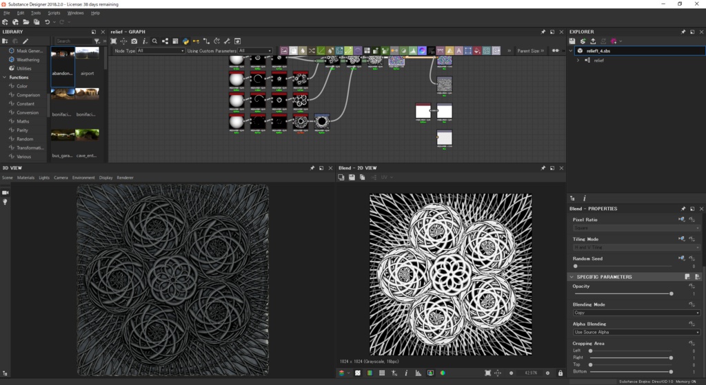The height and width of the screenshot is (385, 706).
Task: Open an existing package with folder icon
Action: (x=26, y=22)
